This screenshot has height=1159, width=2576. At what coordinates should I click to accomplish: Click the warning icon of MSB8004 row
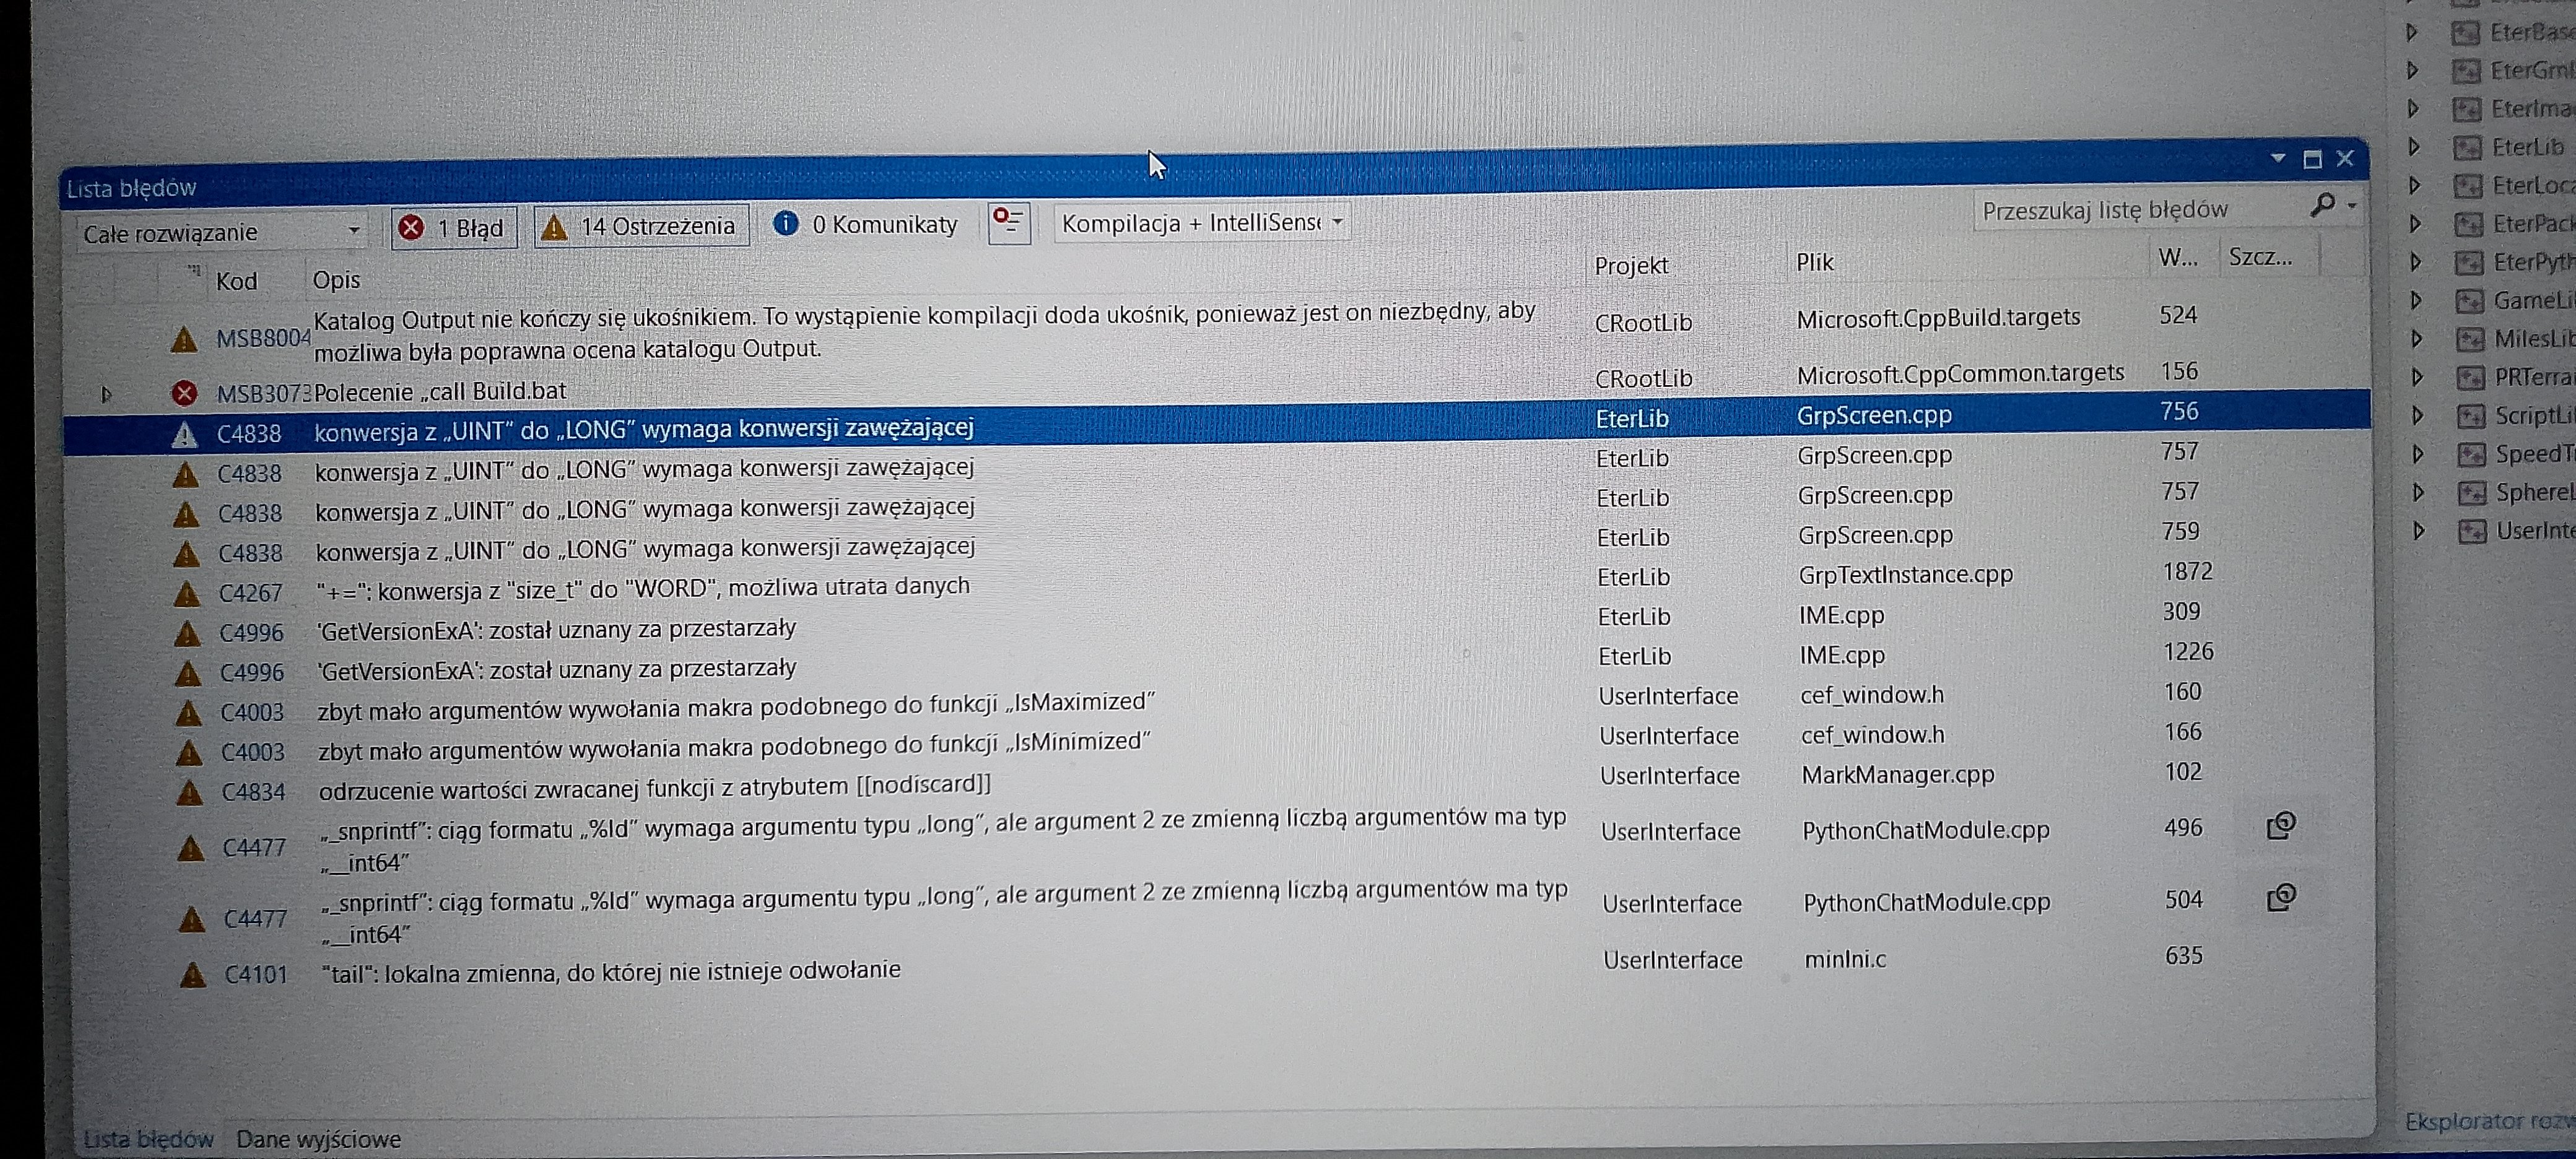coord(184,340)
